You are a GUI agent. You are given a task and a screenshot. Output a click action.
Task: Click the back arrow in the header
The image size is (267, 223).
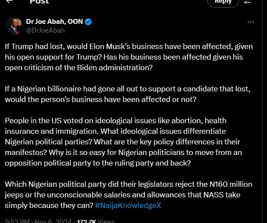pyautogui.click(x=9, y=1)
